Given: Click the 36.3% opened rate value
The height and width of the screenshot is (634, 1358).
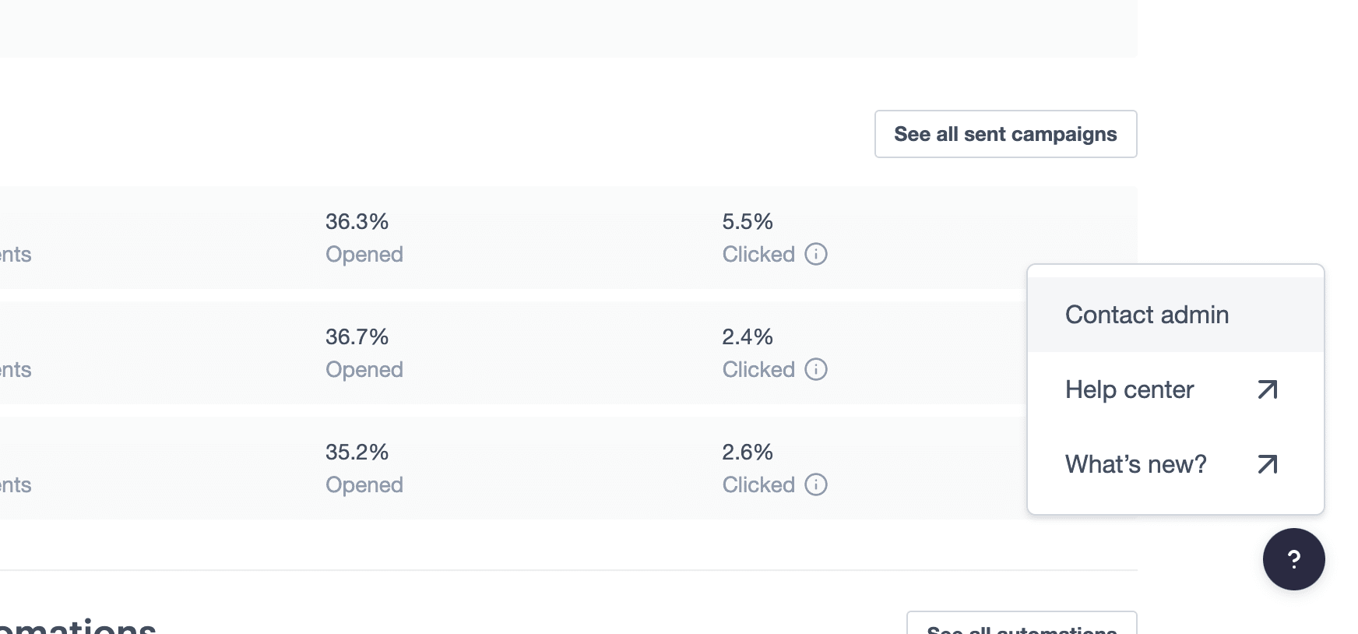Looking at the screenshot, I should [x=357, y=222].
